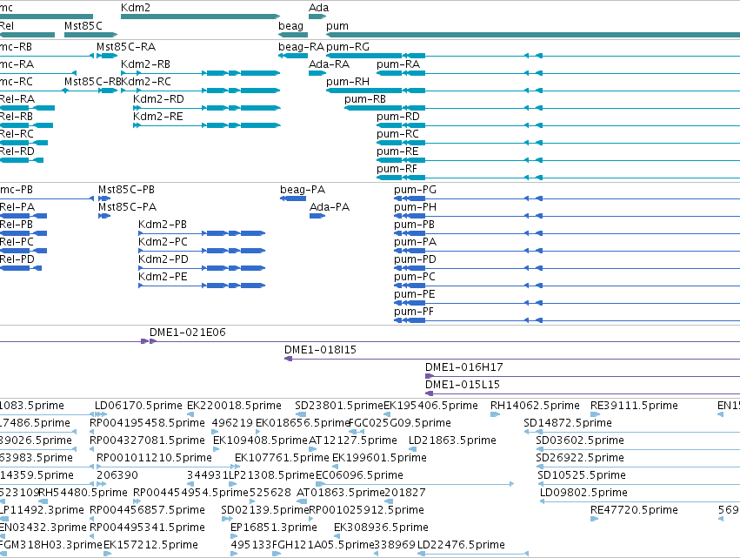Click the Rel-PD protein label
Viewport: 740px width, 558px height.
[x=17, y=259]
